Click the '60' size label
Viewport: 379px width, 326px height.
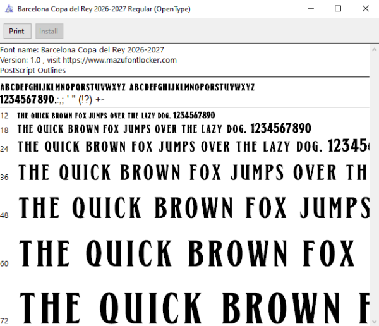click(4, 263)
